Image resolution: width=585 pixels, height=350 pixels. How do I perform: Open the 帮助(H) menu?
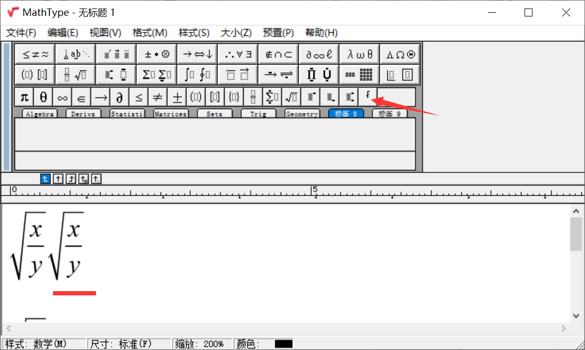[321, 33]
